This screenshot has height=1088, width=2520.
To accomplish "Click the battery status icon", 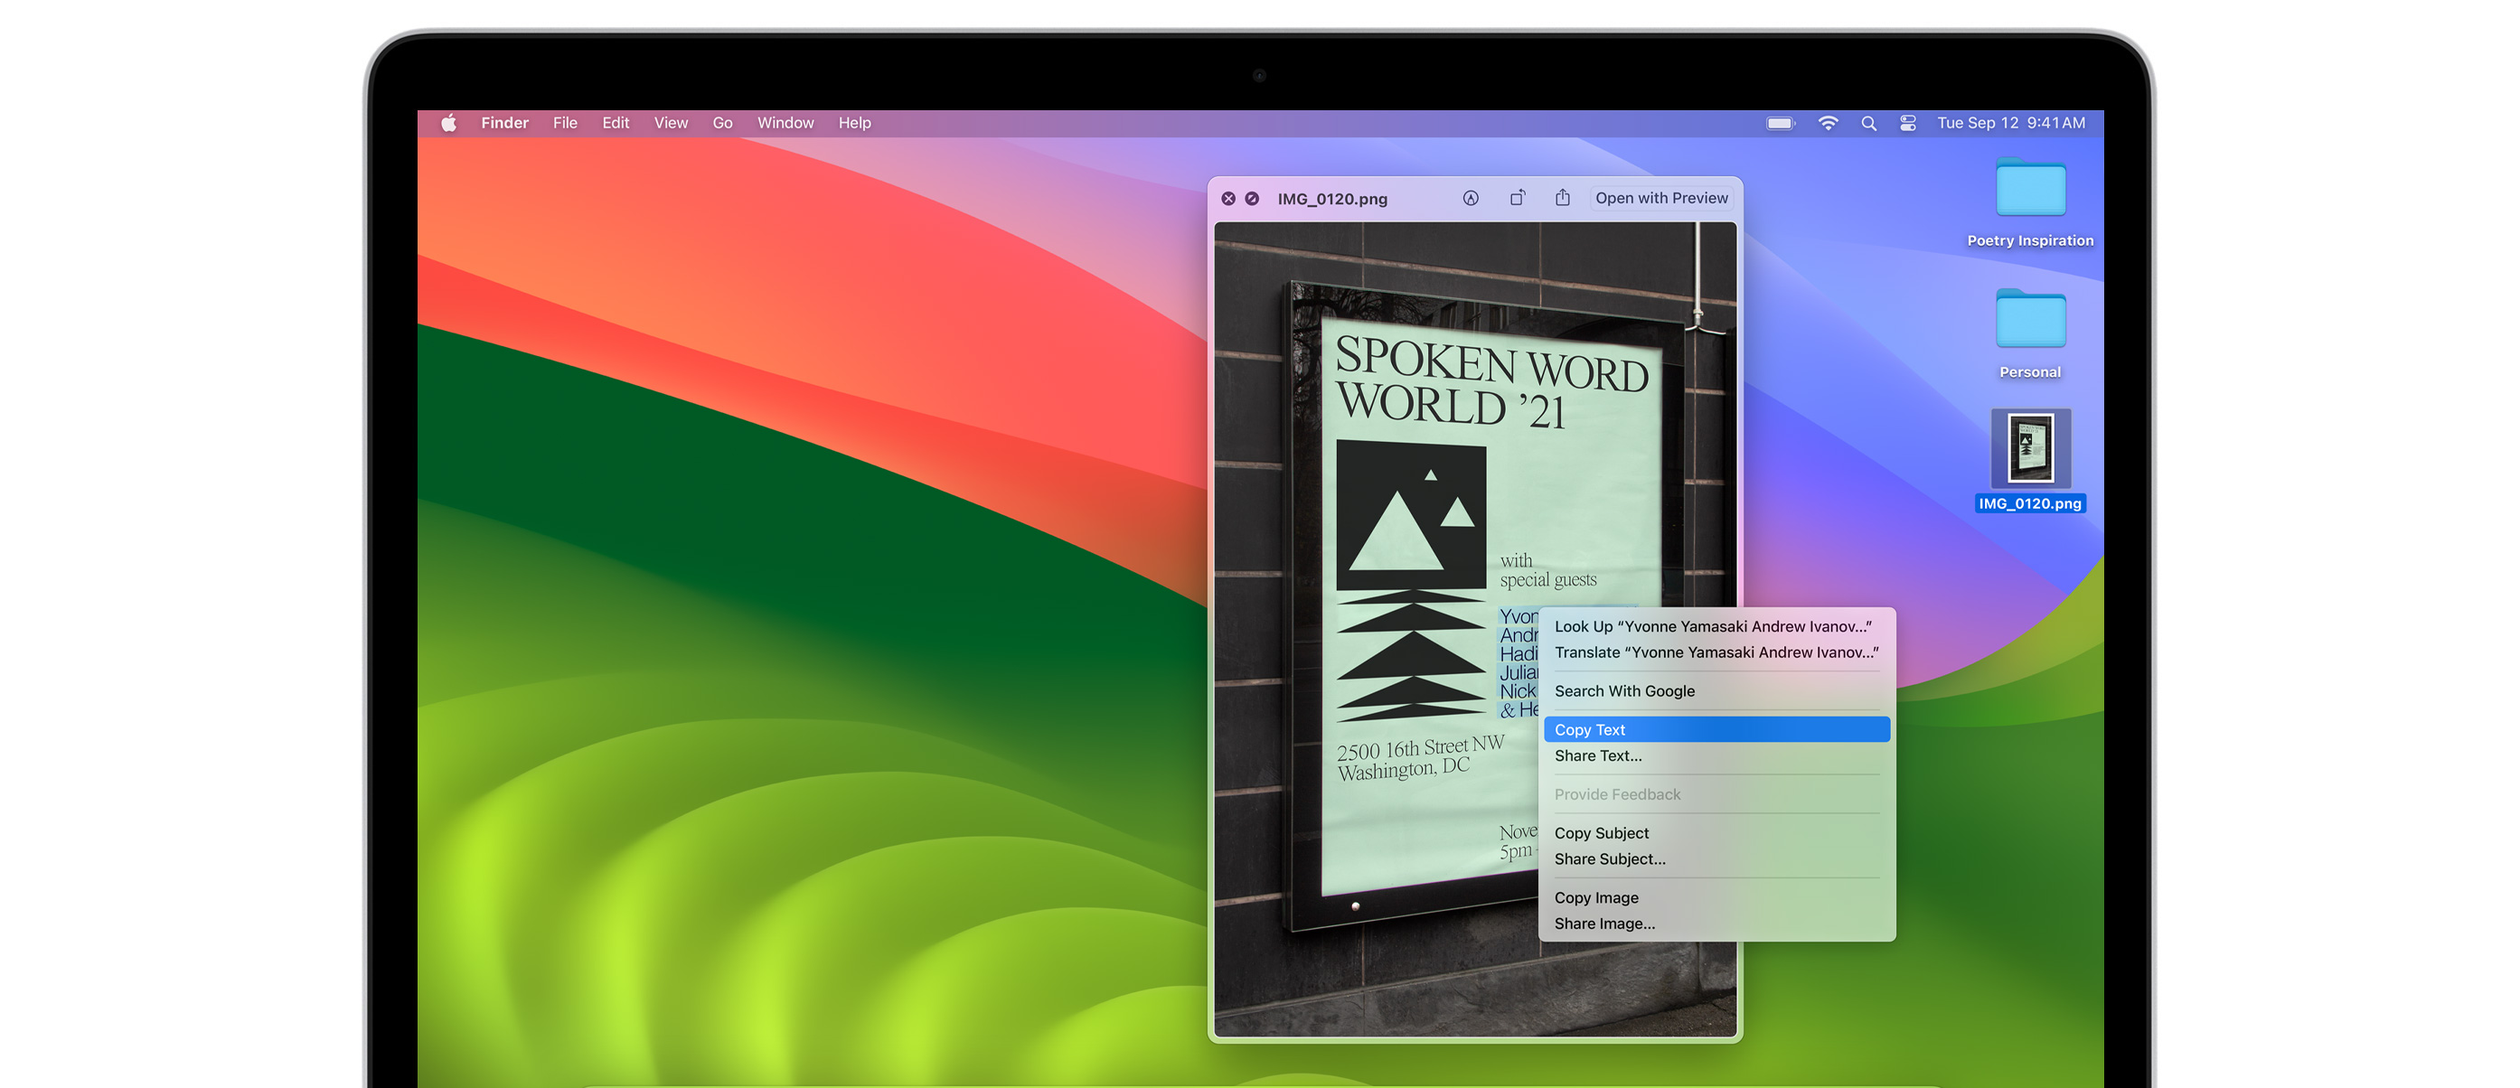I will (1781, 123).
